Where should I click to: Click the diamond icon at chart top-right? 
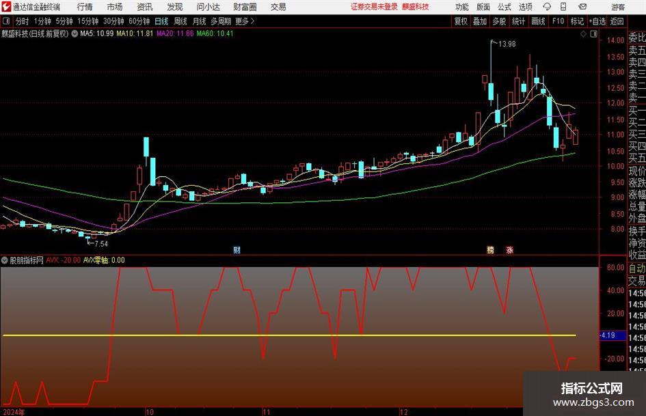tap(583, 34)
